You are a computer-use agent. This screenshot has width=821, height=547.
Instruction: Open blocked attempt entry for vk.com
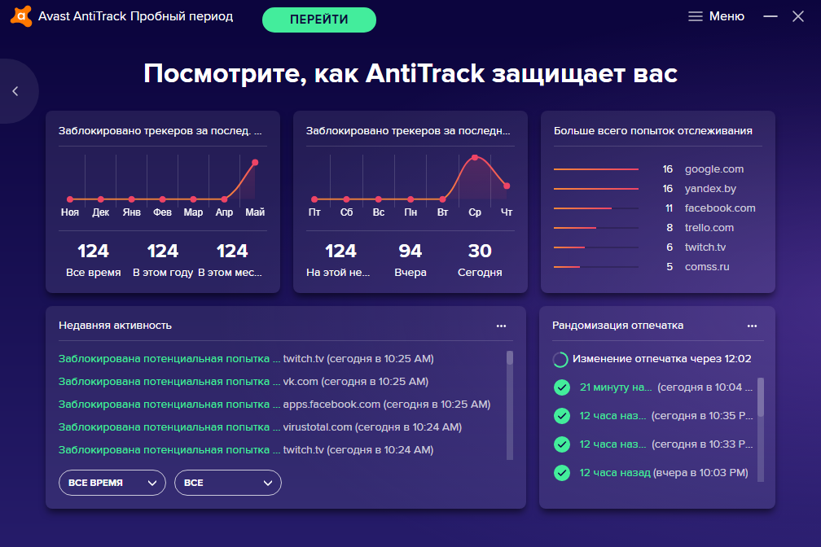pos(244,382)
